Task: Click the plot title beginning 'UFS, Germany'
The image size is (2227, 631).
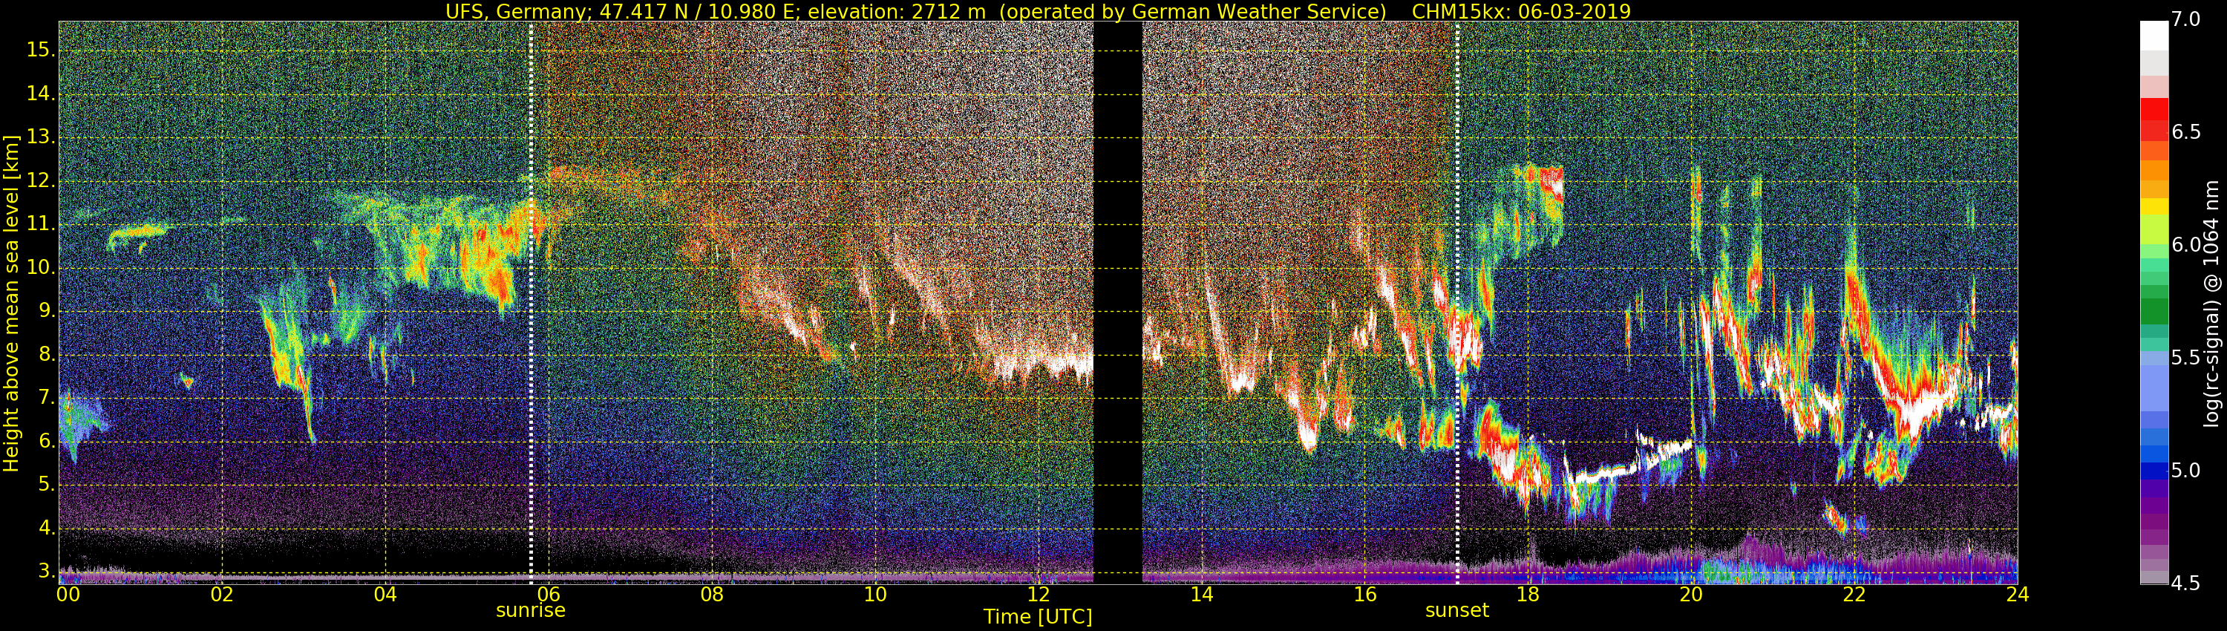Action: tap(1038, 11)
